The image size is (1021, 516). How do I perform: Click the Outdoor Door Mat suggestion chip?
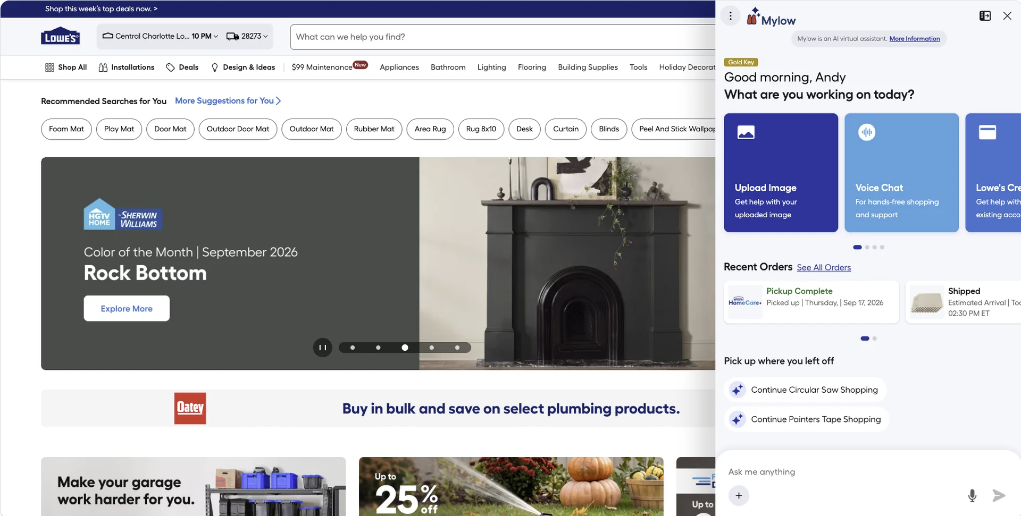(x=238, y=129)
